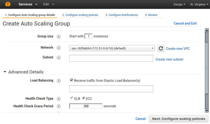Click the Health Check Type info icon

58,99
